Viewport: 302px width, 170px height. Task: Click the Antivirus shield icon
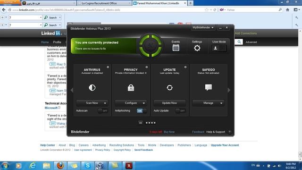click(92, 88)
